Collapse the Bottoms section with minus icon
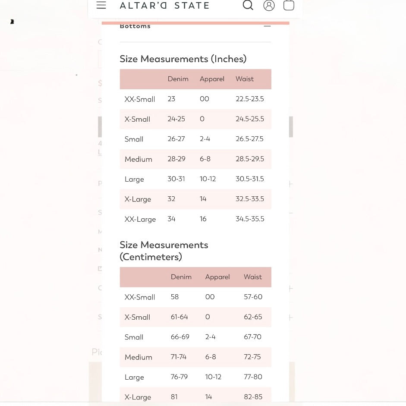The height and width of the screenshot is (406, 406). pos(267,26)
